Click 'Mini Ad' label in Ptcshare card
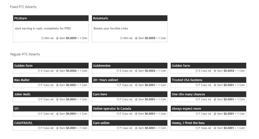This screenshot has height=139, width=259. click(x=49, y=38)
